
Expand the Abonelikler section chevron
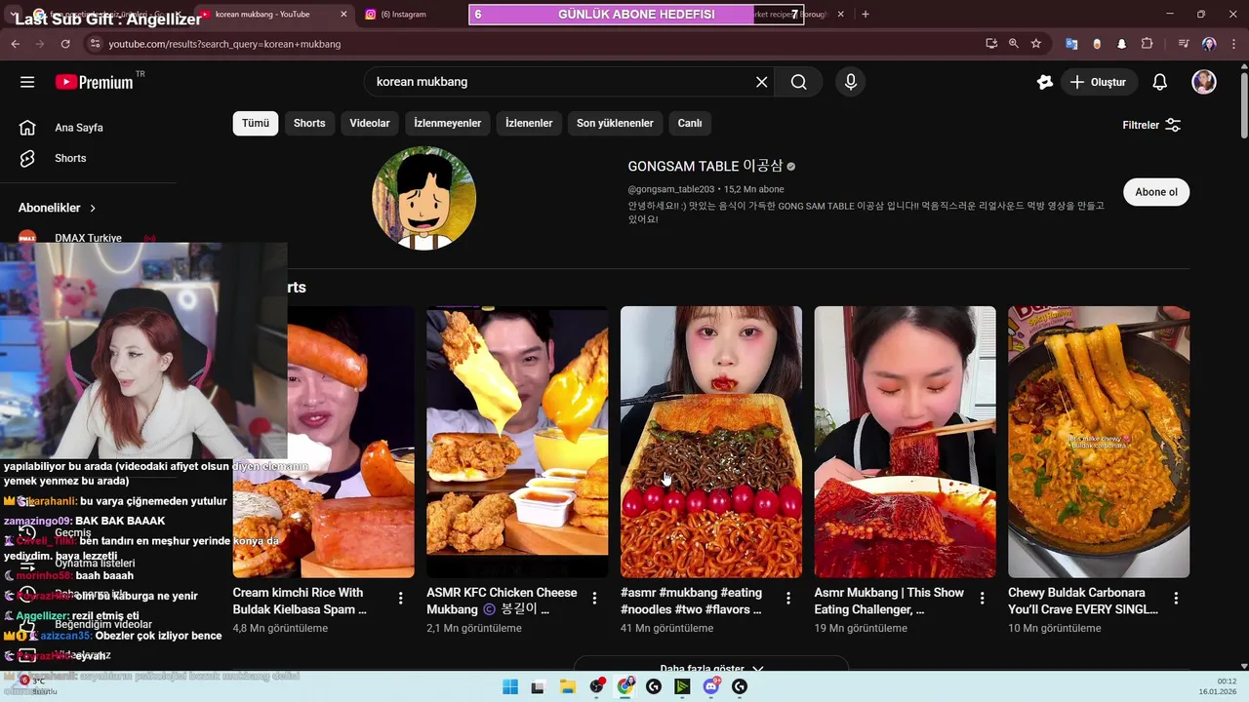(x=93, y=208)
